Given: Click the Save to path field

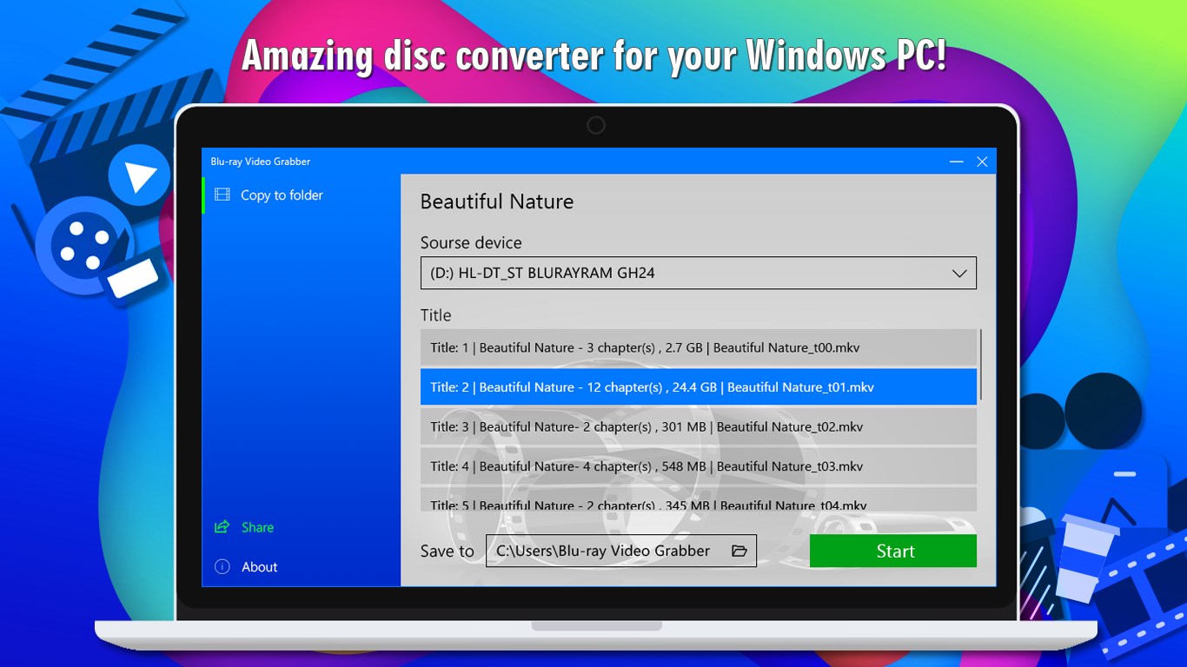Looking at the screenshot, I should [621, 551].
